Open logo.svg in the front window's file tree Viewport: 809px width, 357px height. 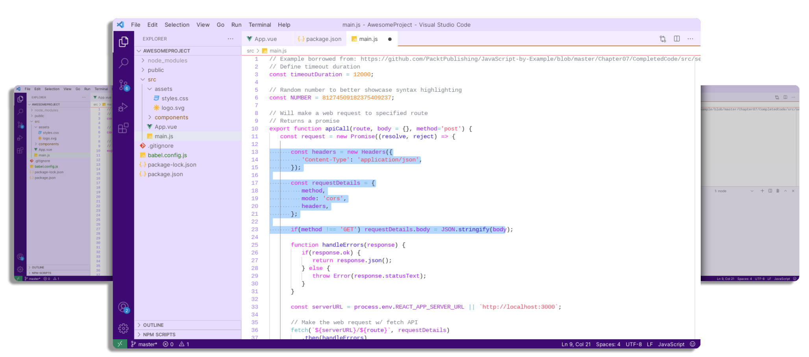pyautogui.click(x=188, y=108)
